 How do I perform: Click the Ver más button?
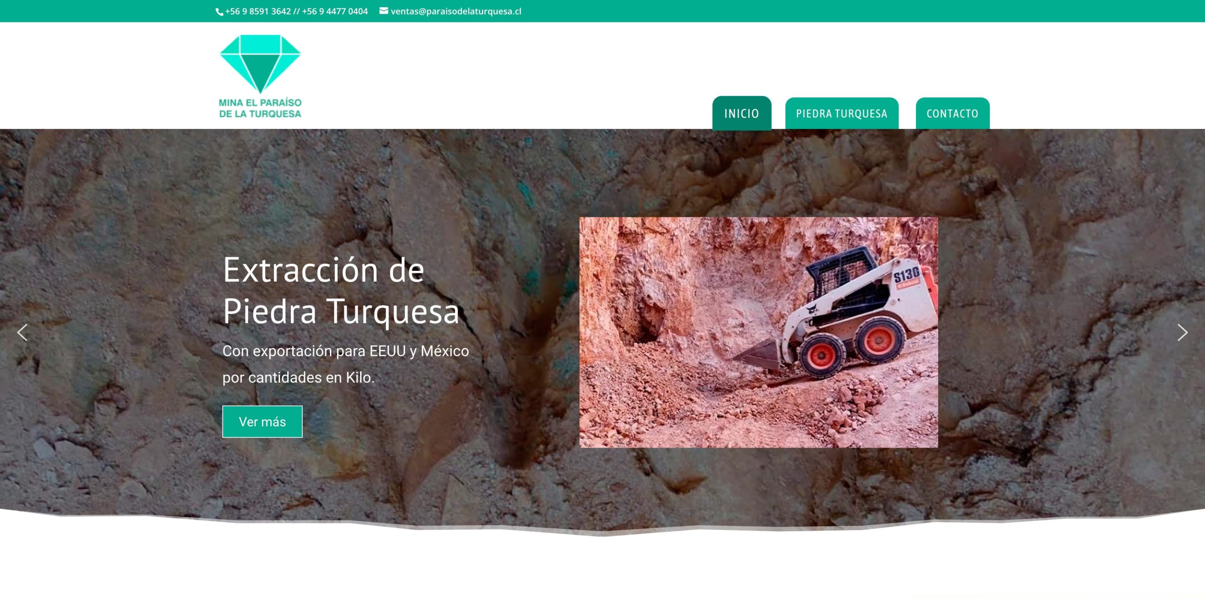(x=262, y=422)
